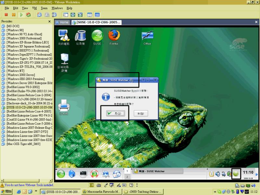260x195 pixels.
Task: Select [Mac-OSX-Tiger-x86_IMG] favorite
Action: point(23,144)
